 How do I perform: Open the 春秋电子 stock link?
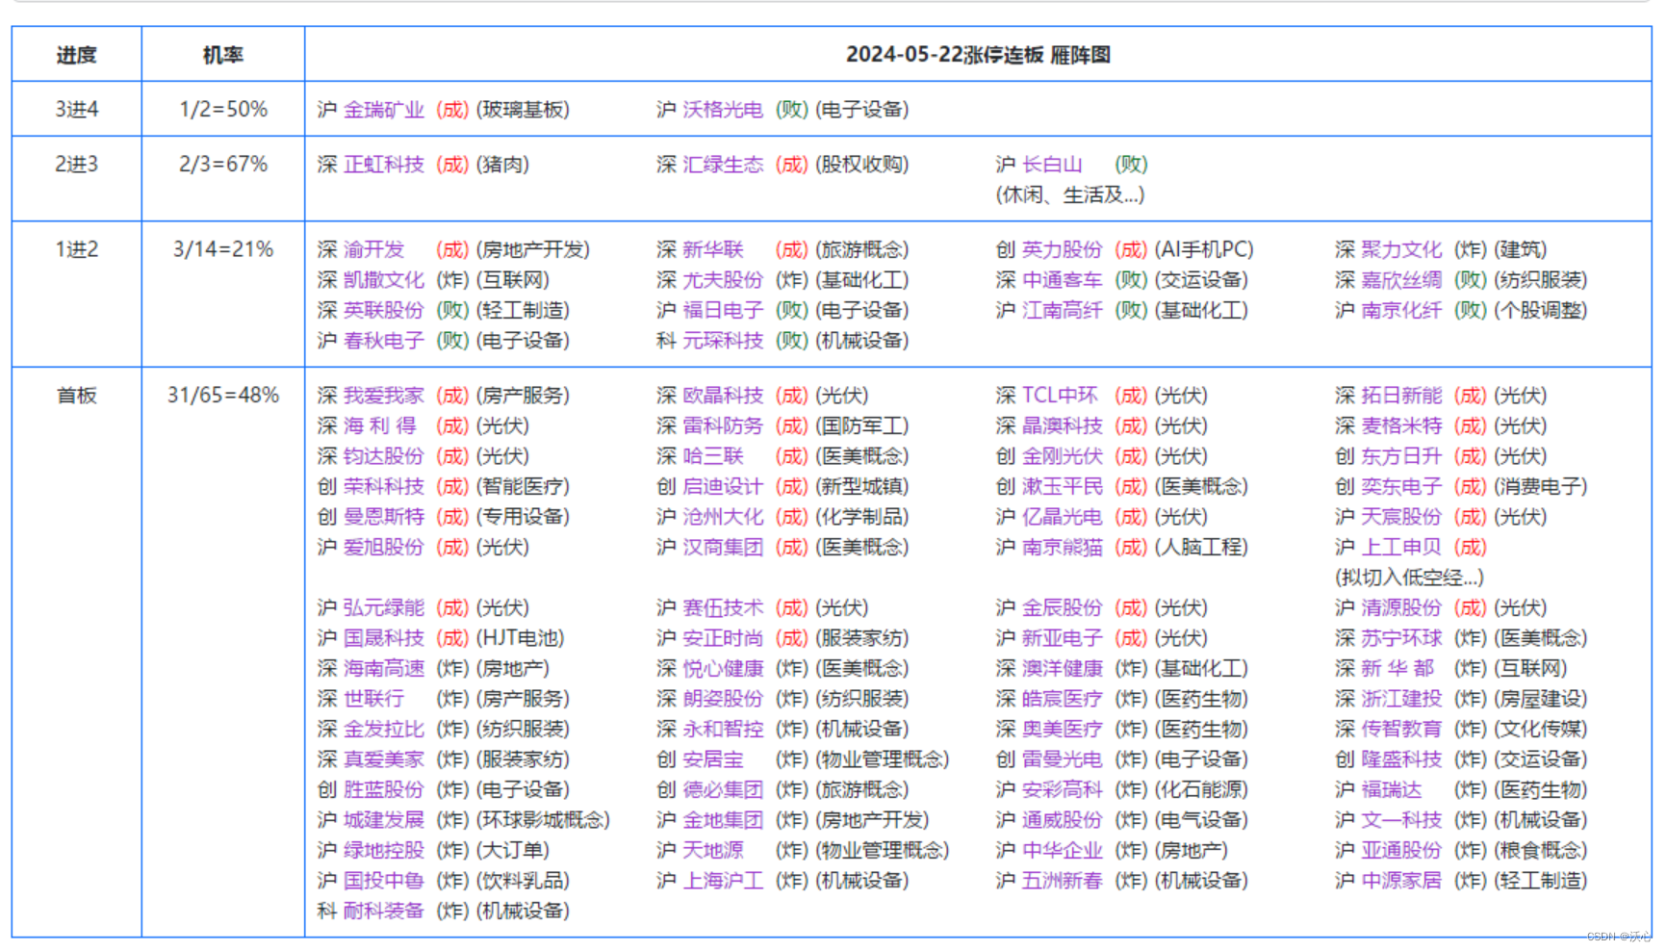pyautogui.click(x=384, y=341)
